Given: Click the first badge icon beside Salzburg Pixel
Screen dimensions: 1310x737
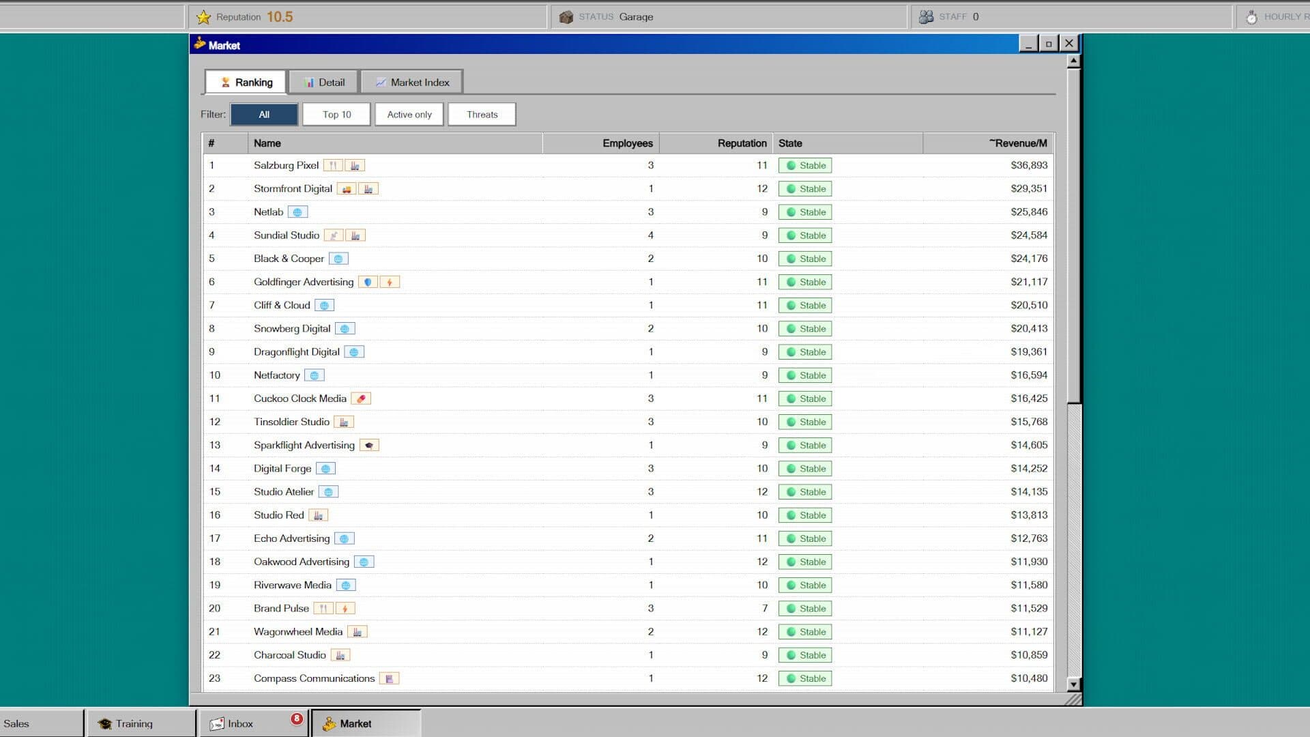Looking at the screenshot, I should tap(333, 165).
